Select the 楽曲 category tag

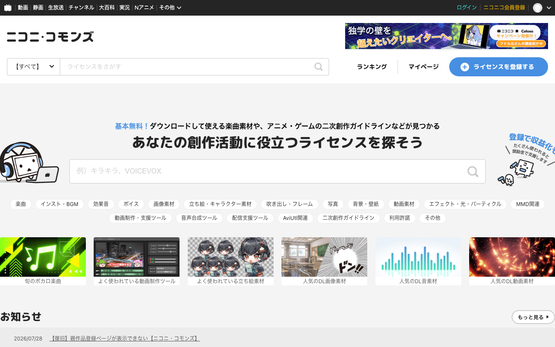point(21,204)
